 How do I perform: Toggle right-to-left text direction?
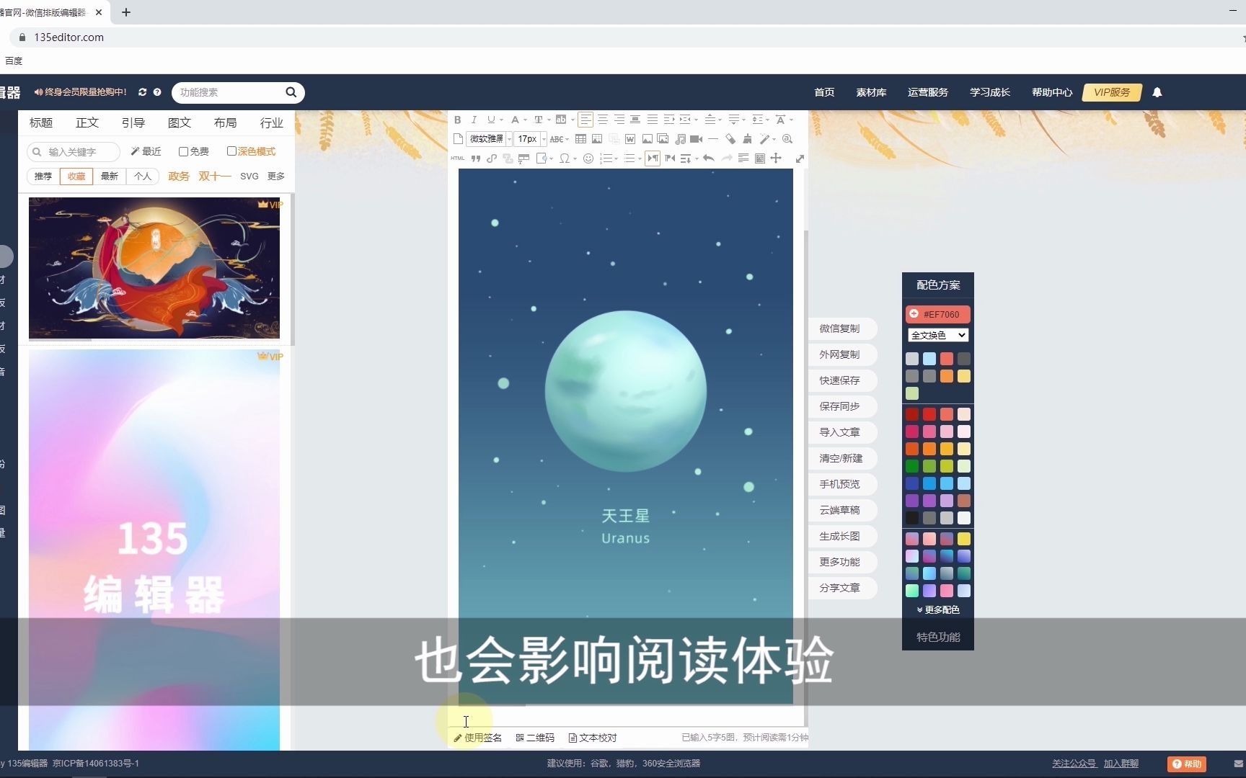[x=670, y=158]
